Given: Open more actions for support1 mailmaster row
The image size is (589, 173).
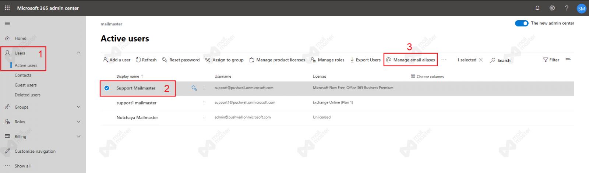Looking at the screenshot, I should 204,103.
